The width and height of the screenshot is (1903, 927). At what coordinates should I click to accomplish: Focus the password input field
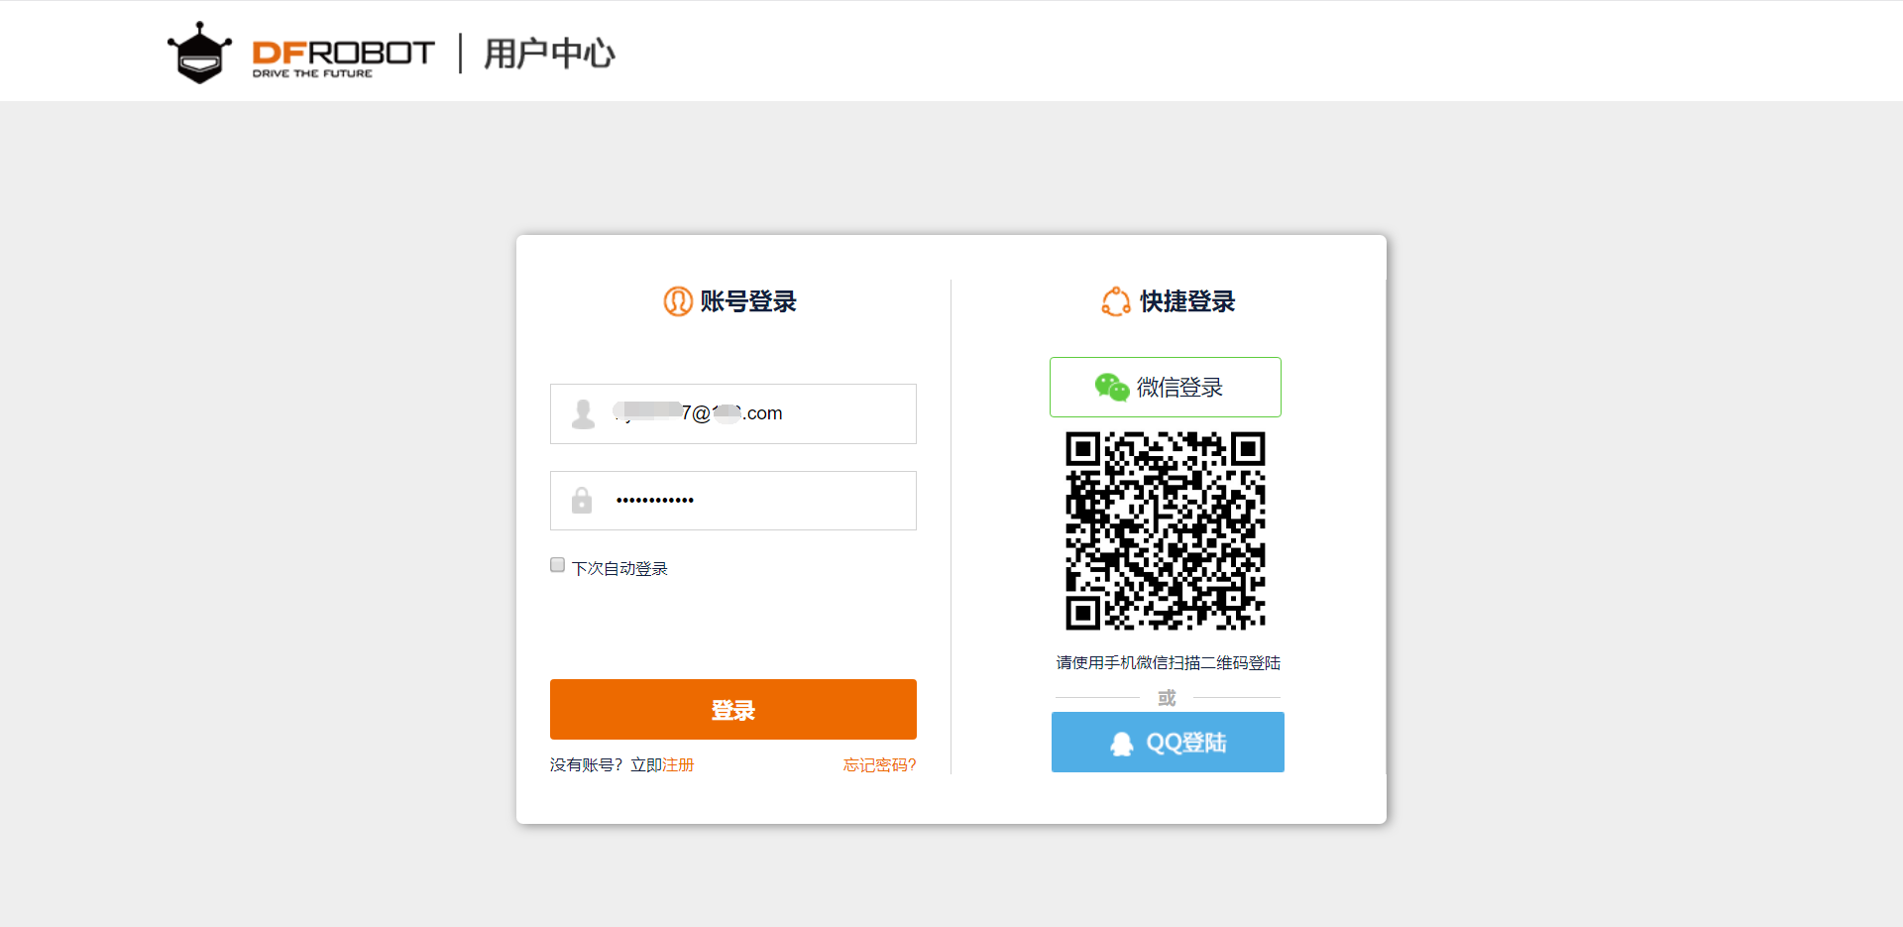(733, 501)
